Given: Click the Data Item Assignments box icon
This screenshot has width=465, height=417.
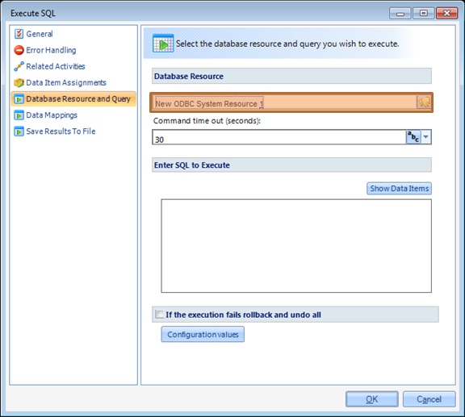Looking at the screenshot, I should click(19, 83).
